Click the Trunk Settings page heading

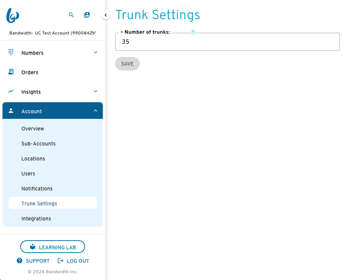(x=158, y=15)
